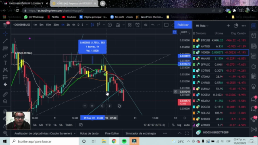The height and width of the screenshot is (145, 258).
Task: Activate the zoom in tool
Action: click(x=5, y=101)
